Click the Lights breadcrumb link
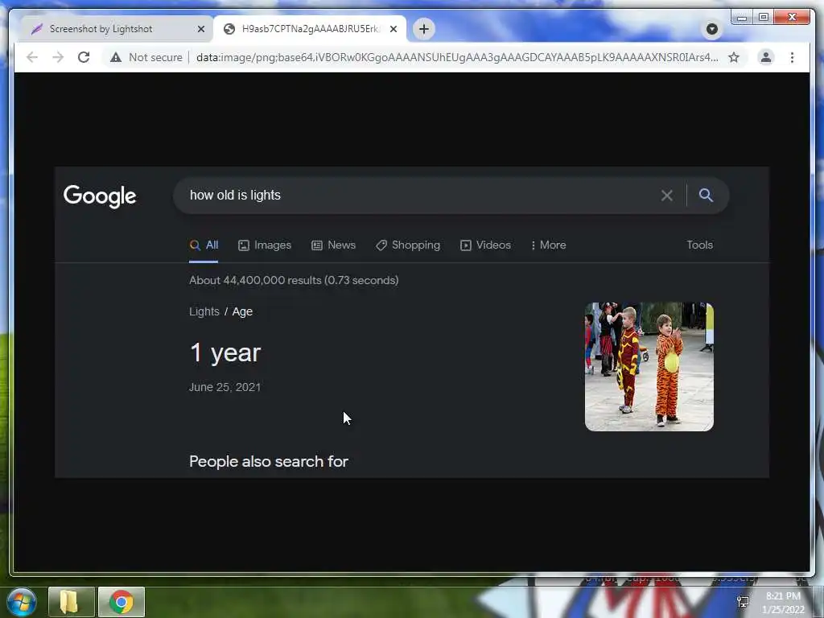The width and height of the screenshot is (824, 618). 204,311
